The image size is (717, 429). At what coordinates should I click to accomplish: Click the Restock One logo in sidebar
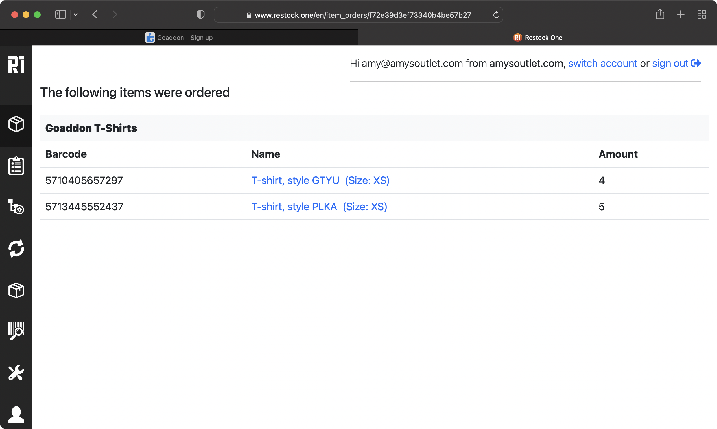(16, 64)
